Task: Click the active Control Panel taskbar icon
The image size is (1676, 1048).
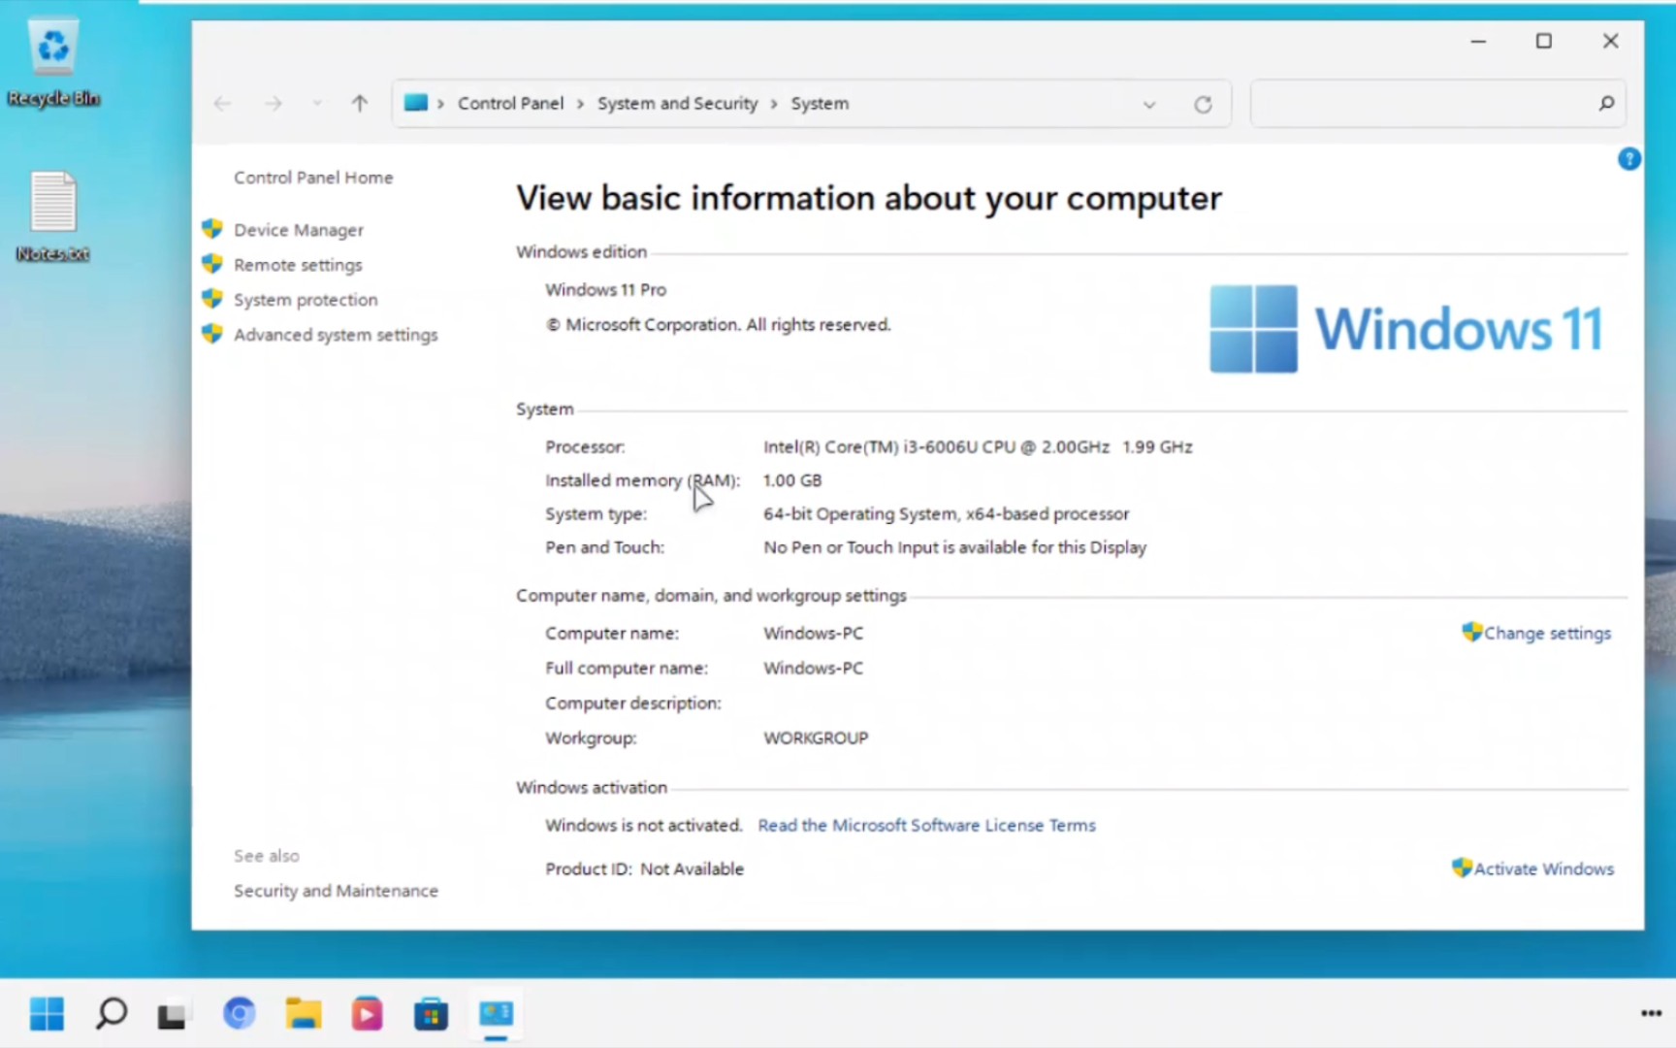Action: [x=496, y=1014]
